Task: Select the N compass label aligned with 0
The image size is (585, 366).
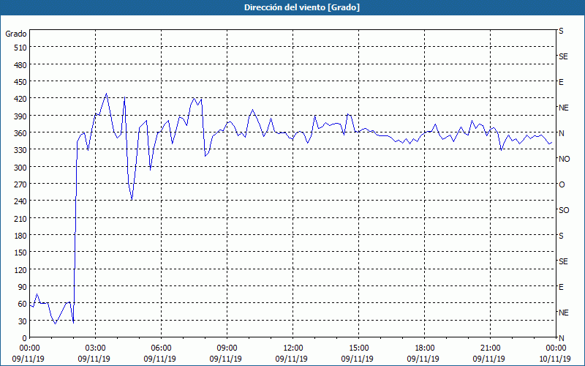Action: 561,338
